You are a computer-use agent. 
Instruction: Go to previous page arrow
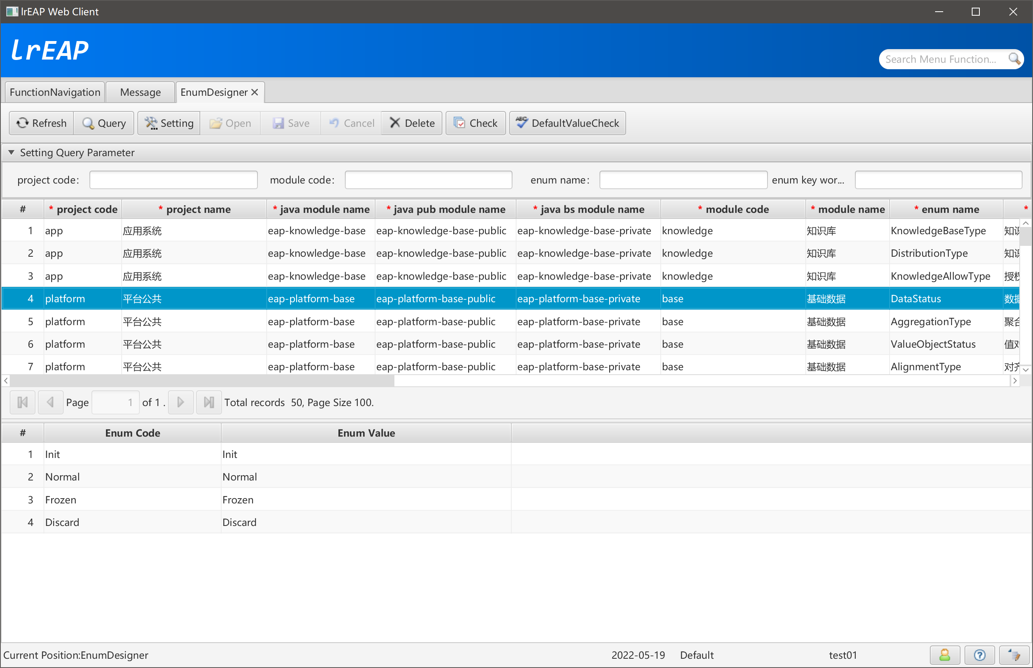coord(50,402)
